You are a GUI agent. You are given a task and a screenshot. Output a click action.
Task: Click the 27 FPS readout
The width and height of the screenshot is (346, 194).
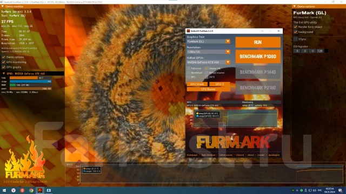tap(7, 22)
